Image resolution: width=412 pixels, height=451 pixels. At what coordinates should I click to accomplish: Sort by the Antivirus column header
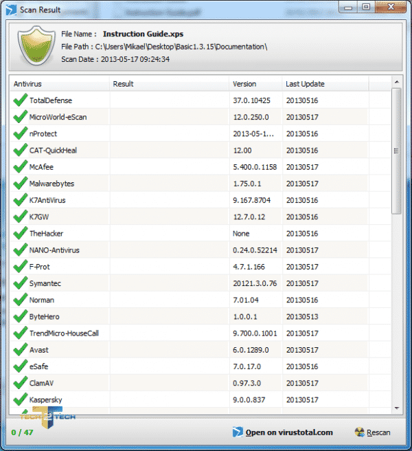60,84
